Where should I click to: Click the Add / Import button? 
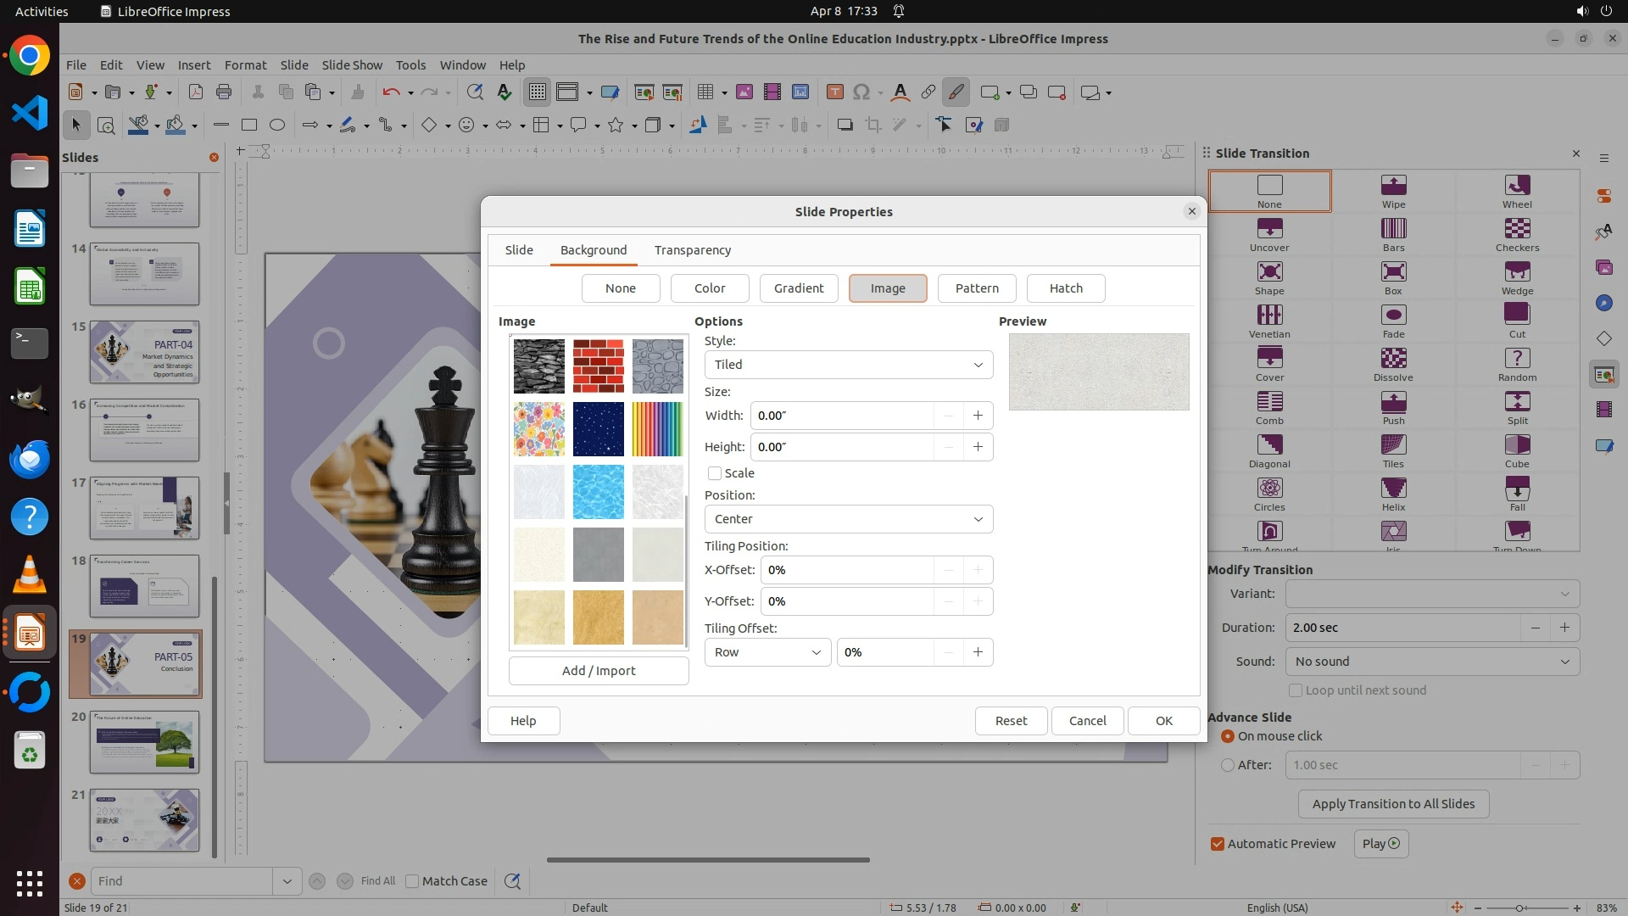click(x=598, y=671)
